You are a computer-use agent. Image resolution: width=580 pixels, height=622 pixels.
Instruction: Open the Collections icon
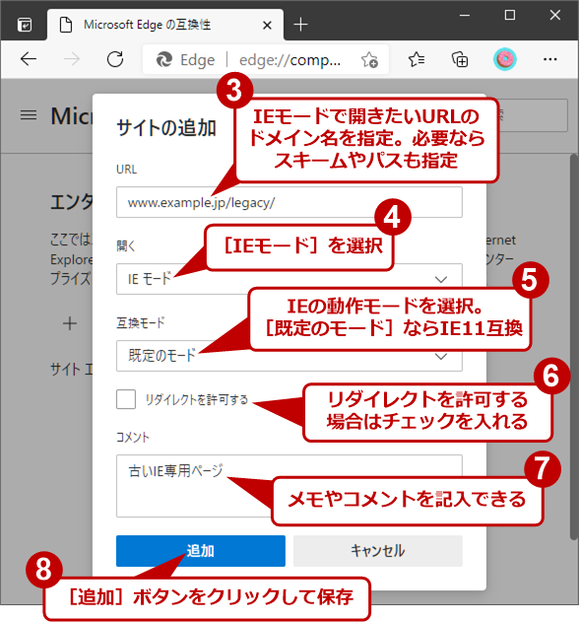pyautogui.click(x=460, y=59)
